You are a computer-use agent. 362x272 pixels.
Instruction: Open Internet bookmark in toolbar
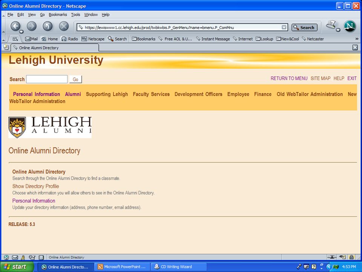pyautogui.click(x=242, y=39)
